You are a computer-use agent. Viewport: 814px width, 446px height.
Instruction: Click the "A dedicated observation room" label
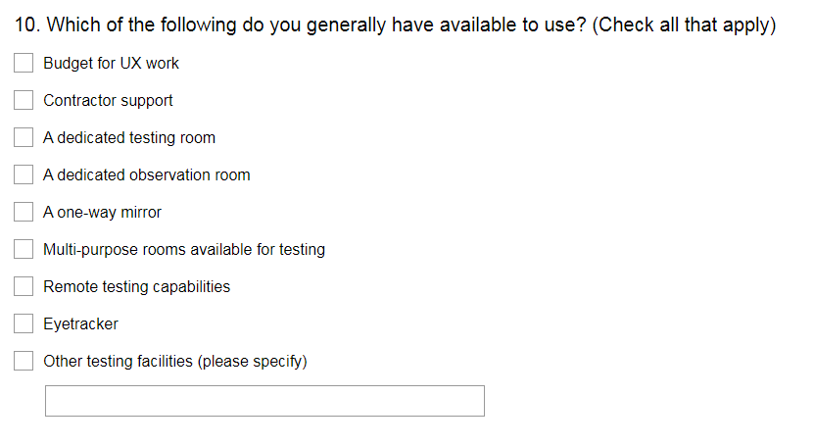(147, 175)
